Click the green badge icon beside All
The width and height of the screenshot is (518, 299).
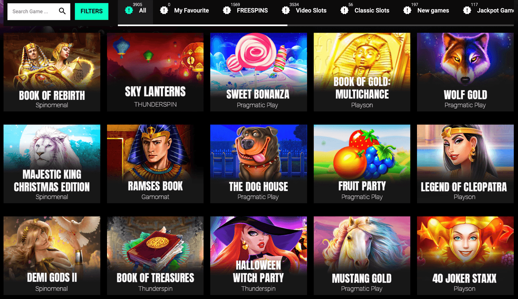129,11
